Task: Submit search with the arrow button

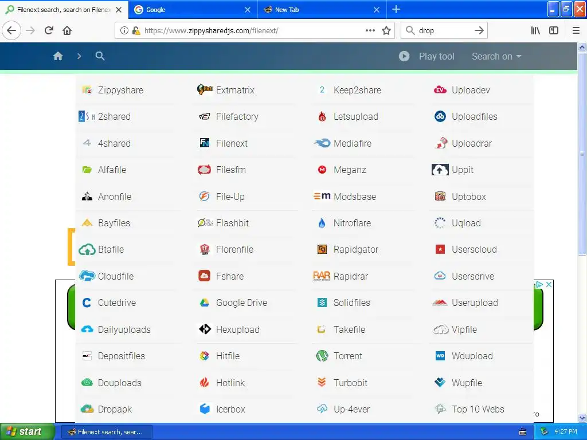Action: pyautogui.click(x=479, y=30)
